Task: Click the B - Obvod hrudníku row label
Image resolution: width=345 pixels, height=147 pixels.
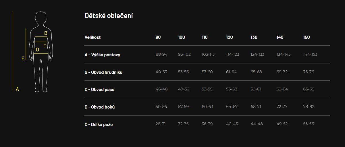Action: (103, 72)
